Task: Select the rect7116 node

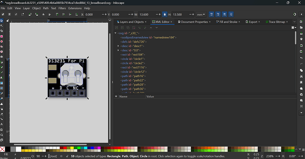Action: [133, 67]
